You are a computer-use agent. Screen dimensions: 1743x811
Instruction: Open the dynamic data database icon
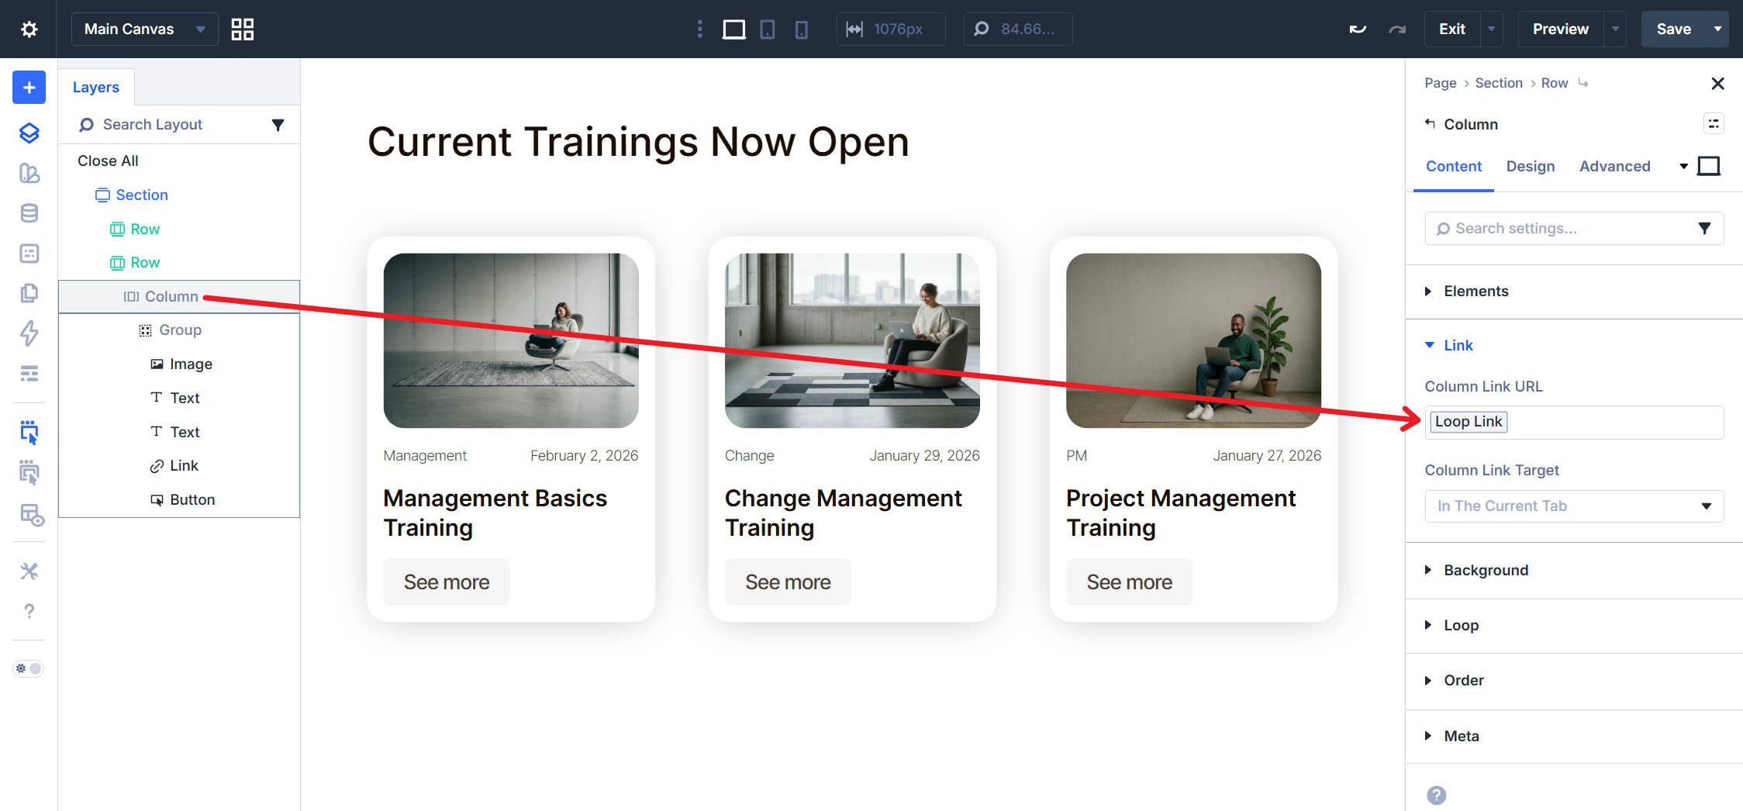[x=28, y=212]
